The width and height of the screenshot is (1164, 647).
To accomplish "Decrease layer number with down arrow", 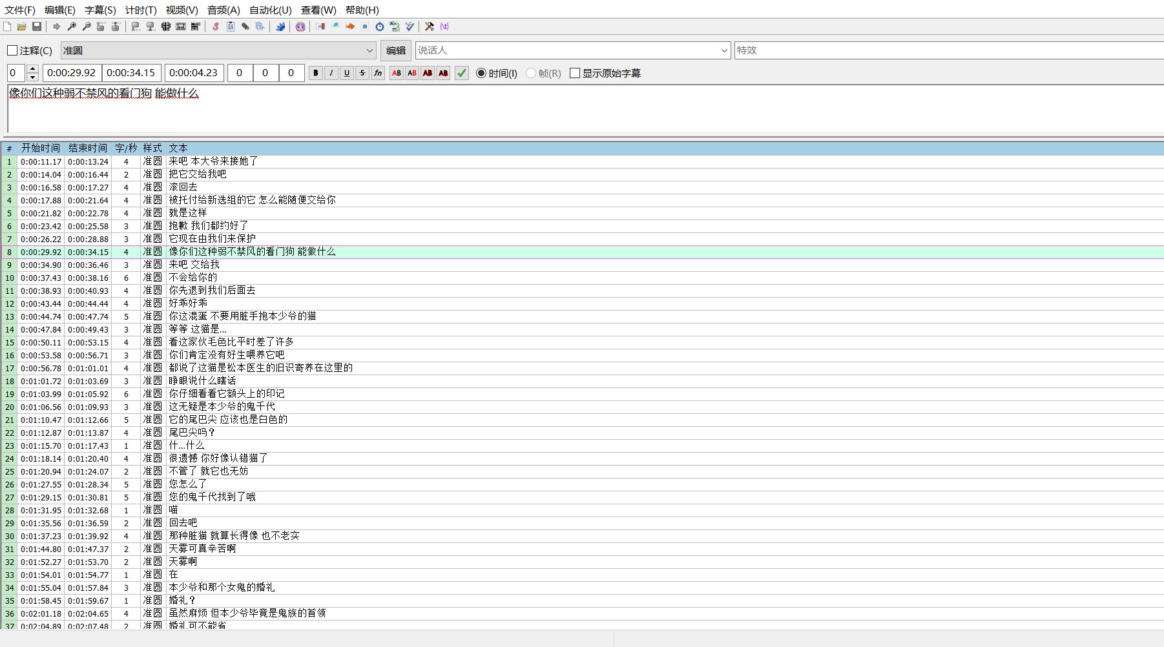I will point(33,77).
